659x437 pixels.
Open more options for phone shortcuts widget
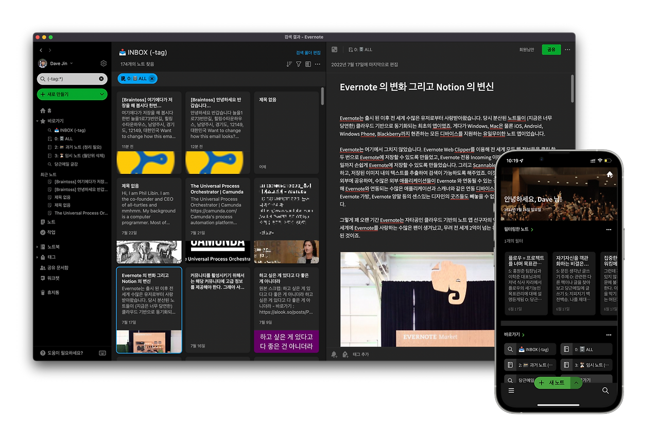point(609,335)
